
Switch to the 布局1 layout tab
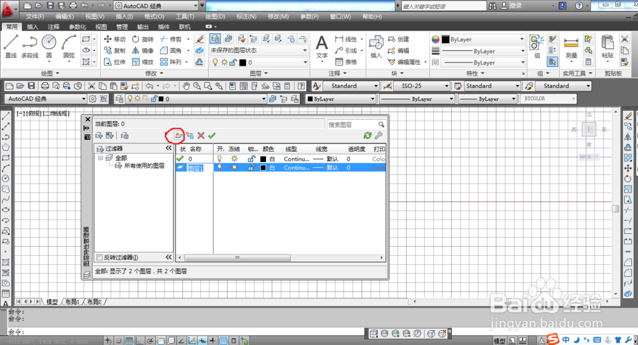click(73, 302)
